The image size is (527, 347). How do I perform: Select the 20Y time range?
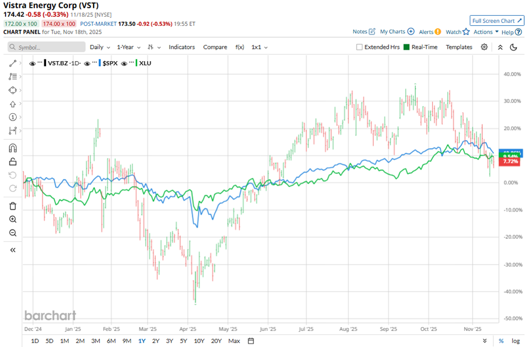click(216, 341)
